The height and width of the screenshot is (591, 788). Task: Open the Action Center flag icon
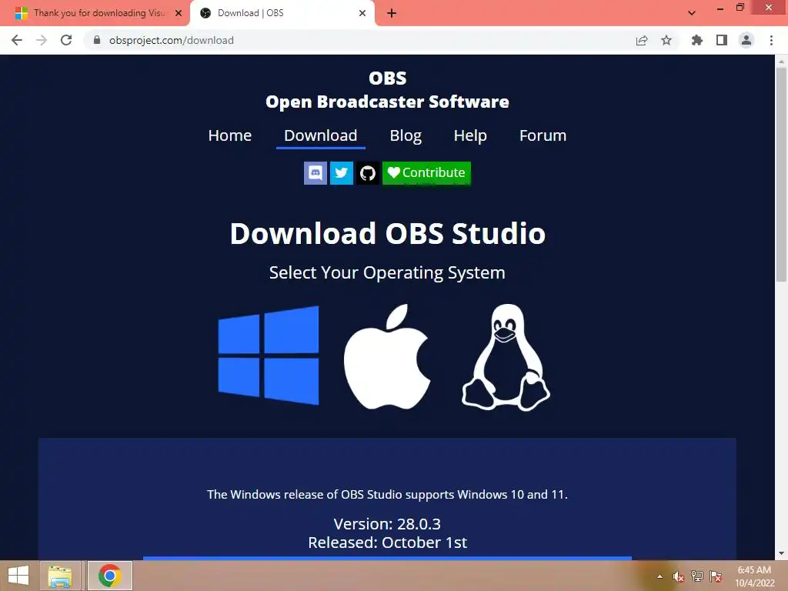716,576
